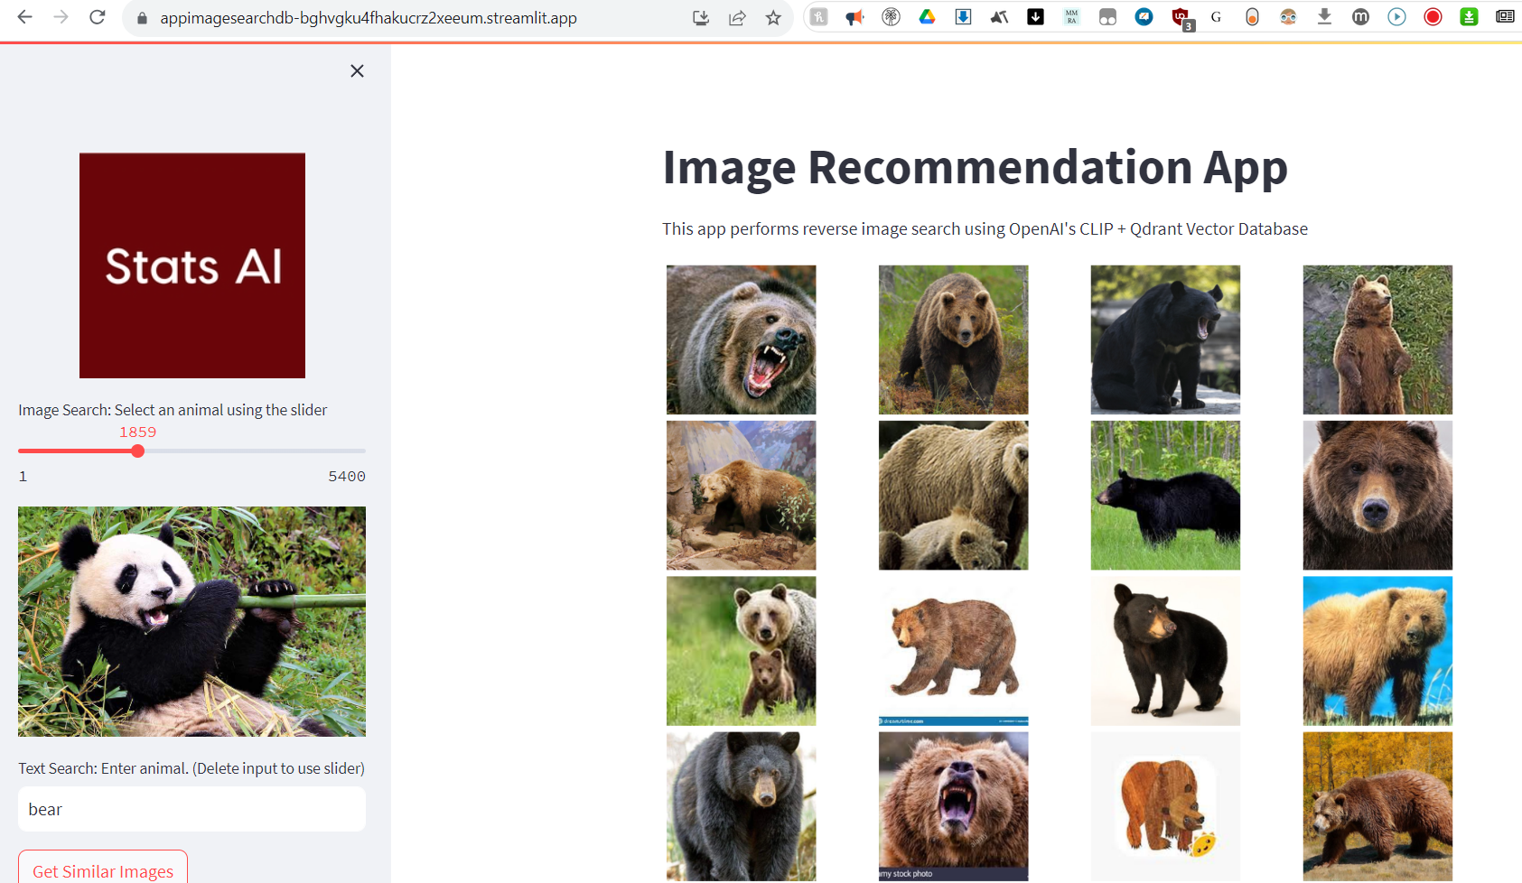Open the blue play-button extension
The width and height of the screenshot is (1522, 883).
tap(1396, 17)
